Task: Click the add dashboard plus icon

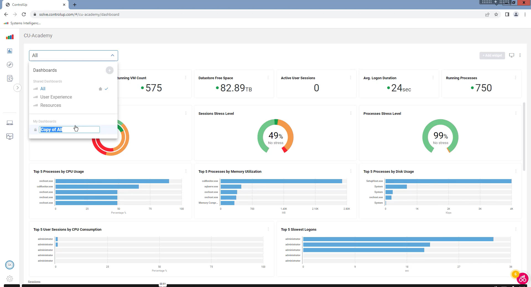Action: (110, 70)
